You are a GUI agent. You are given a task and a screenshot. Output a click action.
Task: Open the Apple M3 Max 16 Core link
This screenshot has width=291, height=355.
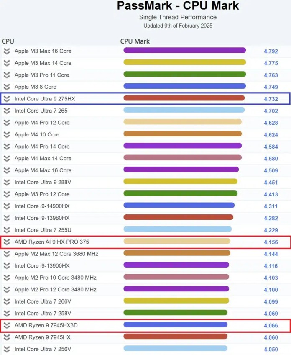point(43,51)
